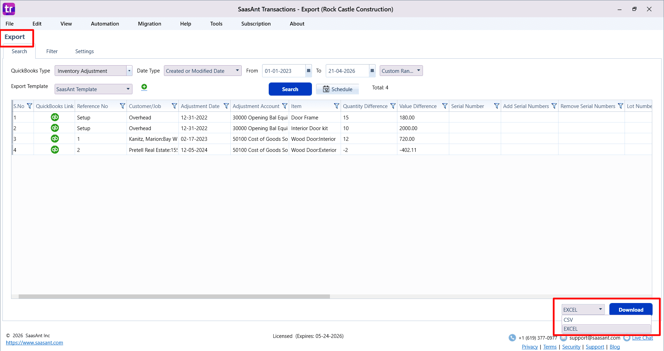Open the Help menu

[x=185, y=24]
